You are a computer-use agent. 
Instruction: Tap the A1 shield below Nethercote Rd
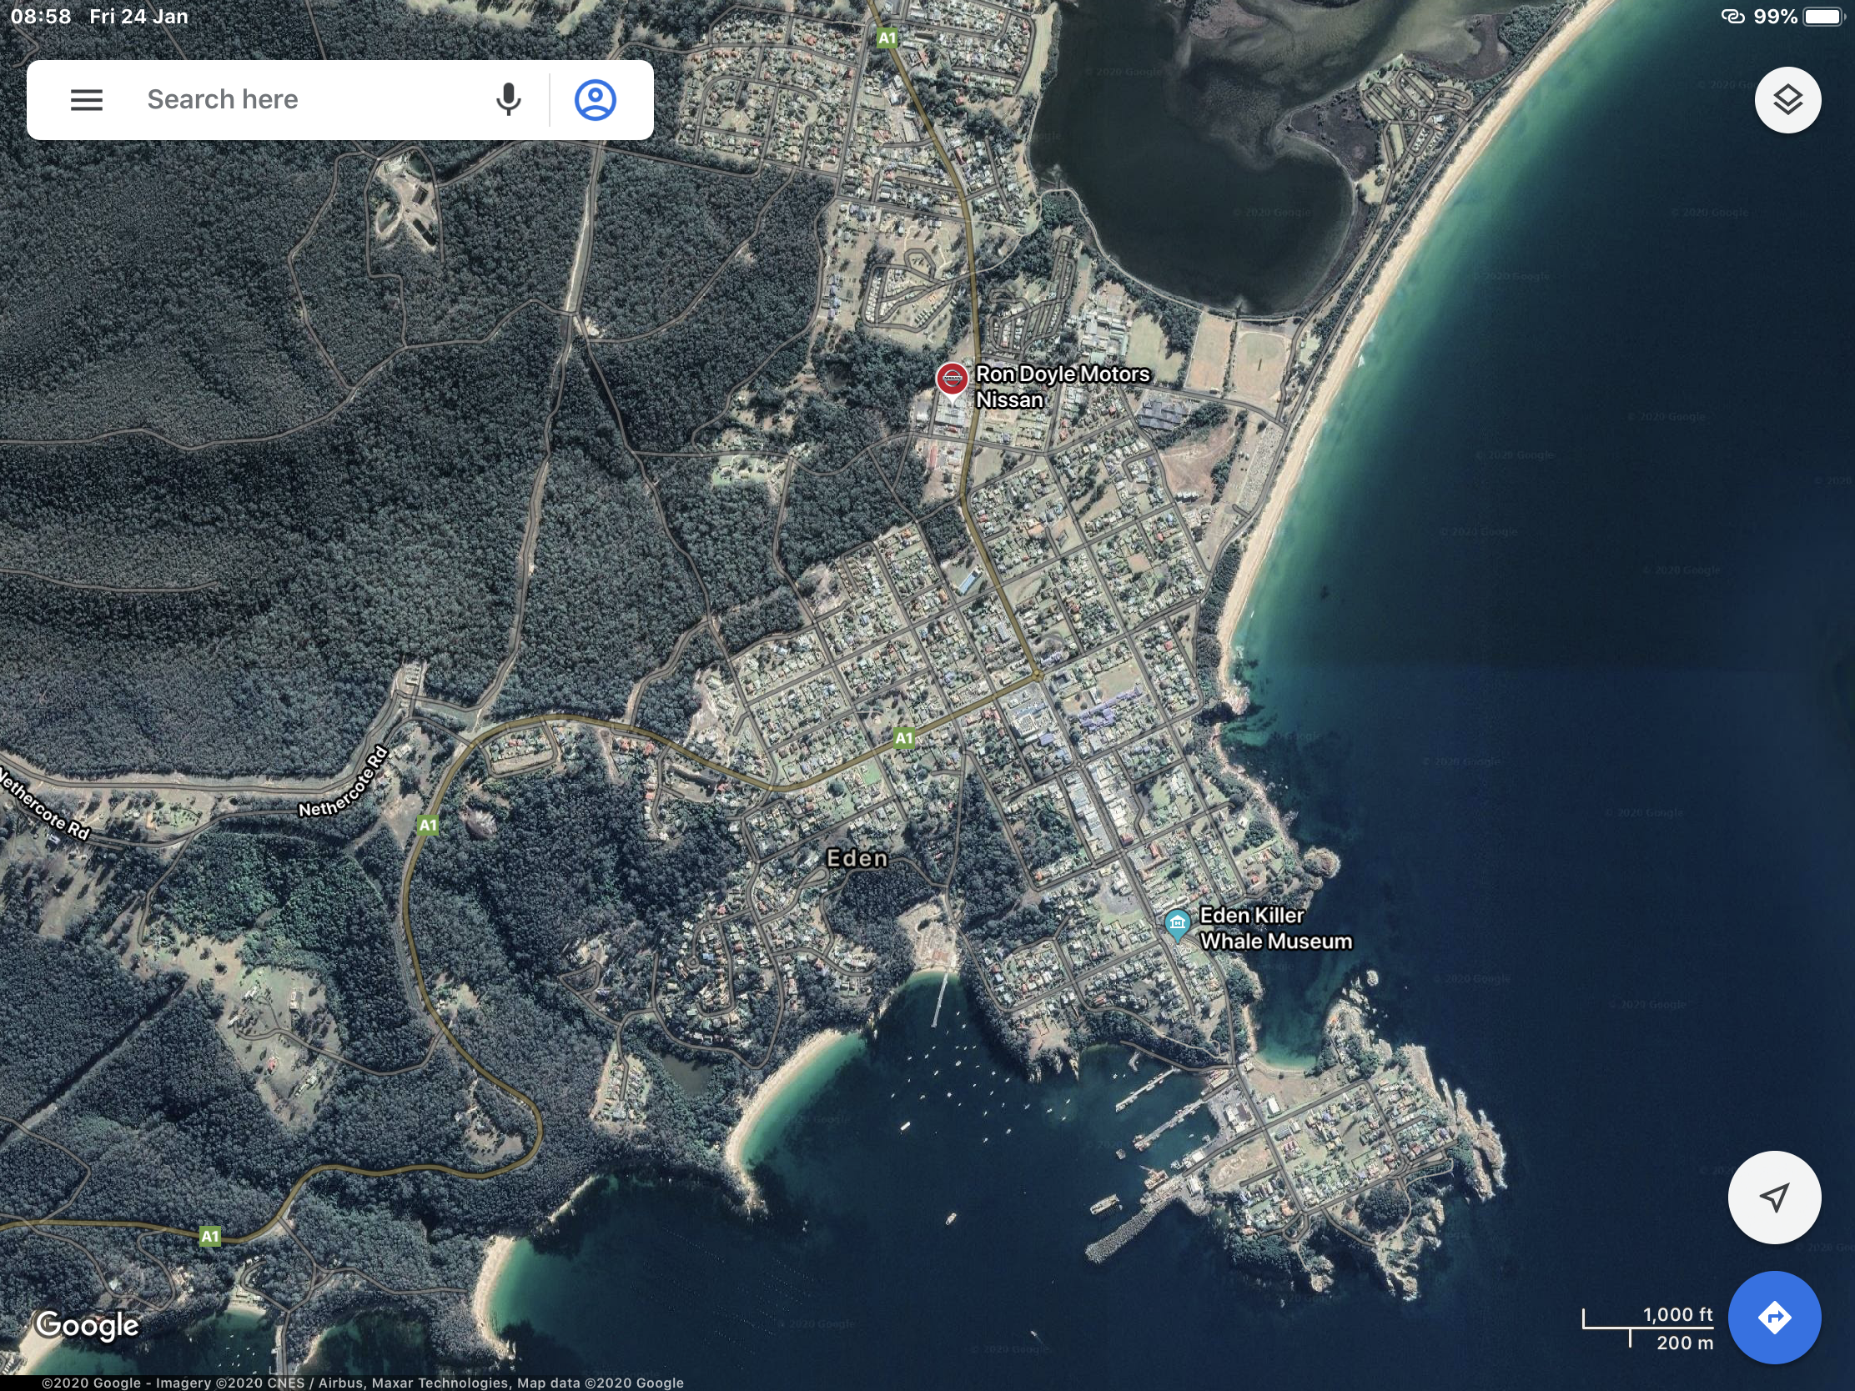[x=428, y=825]
